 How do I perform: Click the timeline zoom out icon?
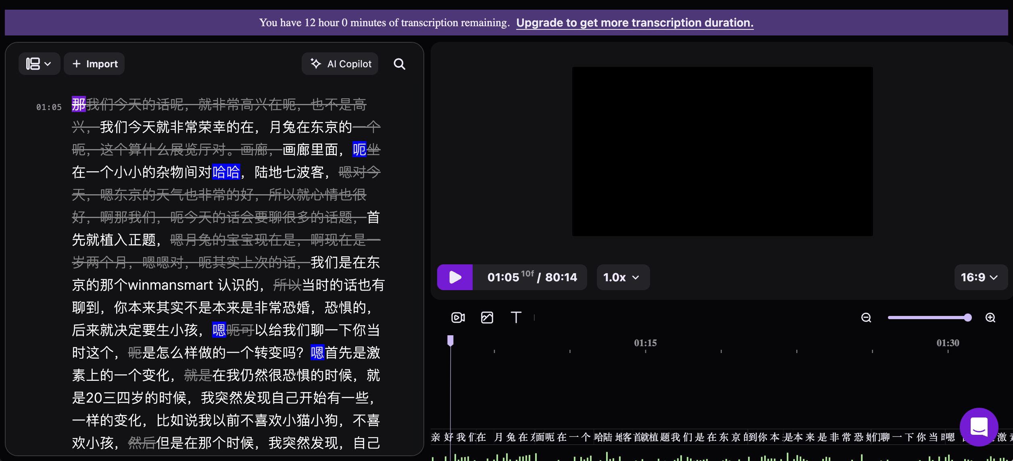coord(866,318)
